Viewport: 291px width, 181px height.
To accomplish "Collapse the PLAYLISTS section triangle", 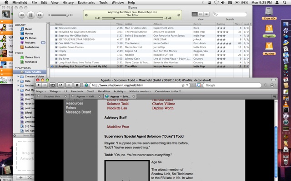I will (16, 68).
